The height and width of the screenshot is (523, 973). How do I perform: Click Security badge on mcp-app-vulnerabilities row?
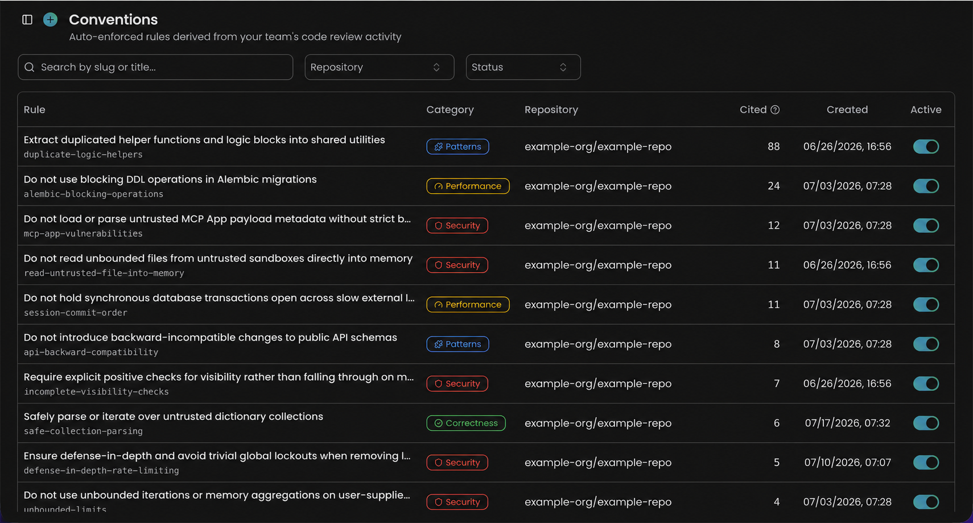pos(457,226)
